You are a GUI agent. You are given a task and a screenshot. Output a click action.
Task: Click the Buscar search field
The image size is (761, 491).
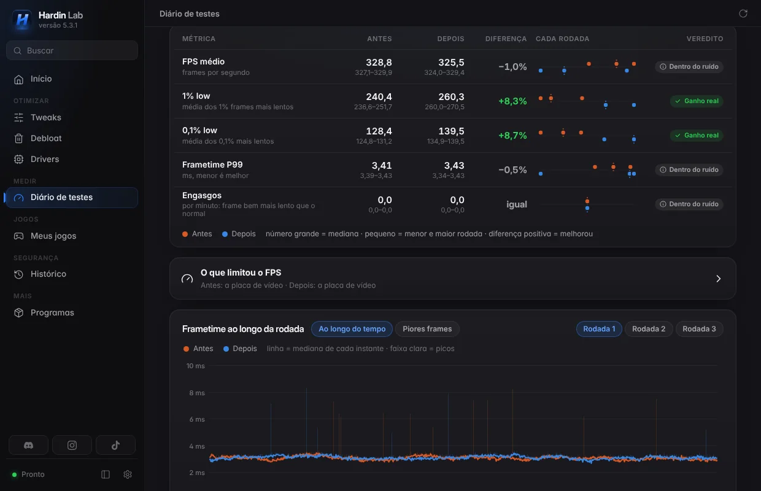pyautogui.click(x=72, y=50)
